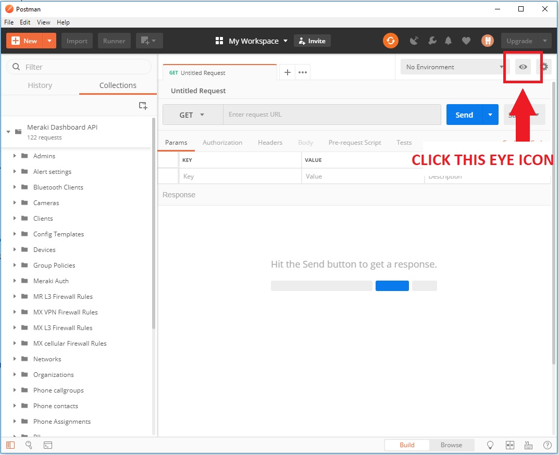Toggle two-pane view layout icon
The image size is (559, 455).
[510, 445]
